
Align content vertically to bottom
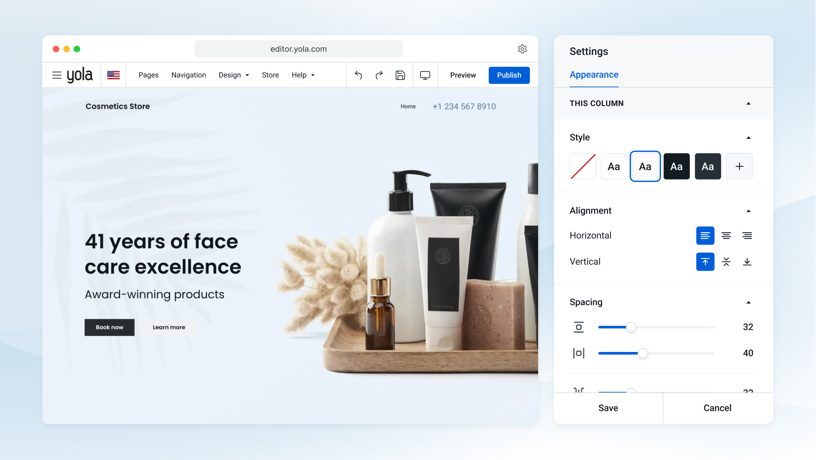(x=747, y=262)
